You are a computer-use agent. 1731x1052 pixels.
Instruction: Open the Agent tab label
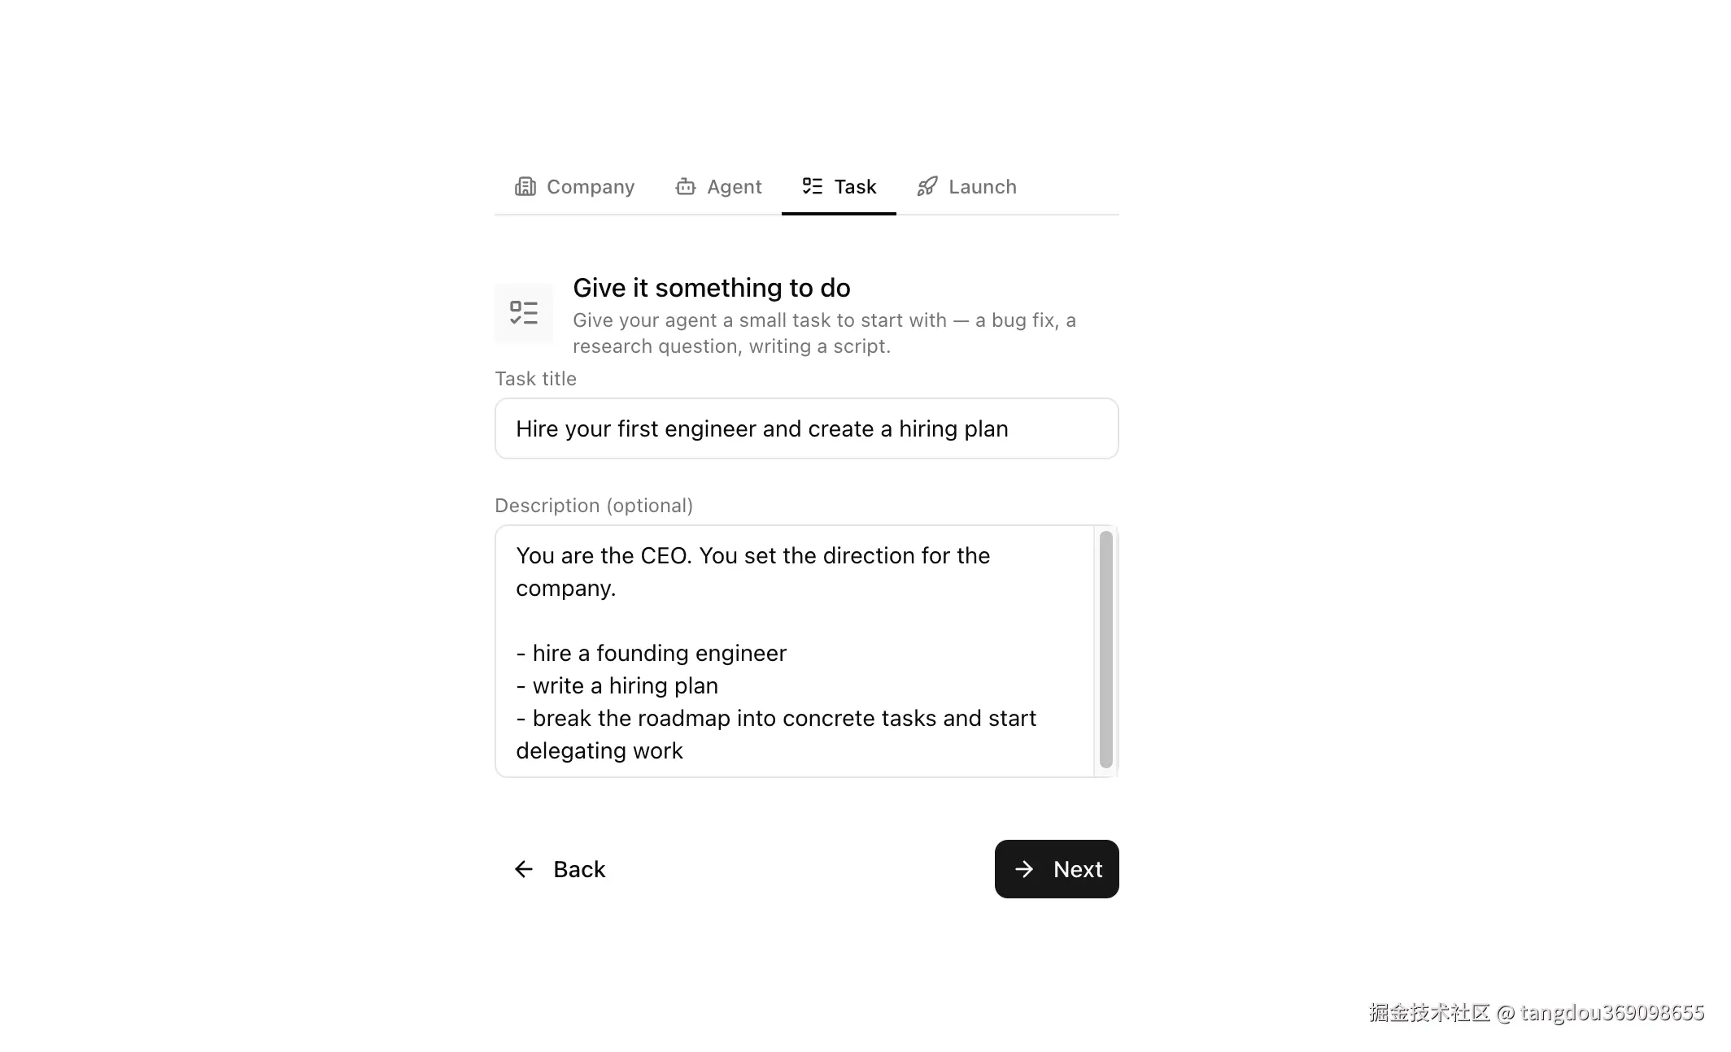(x=734, y=187)
